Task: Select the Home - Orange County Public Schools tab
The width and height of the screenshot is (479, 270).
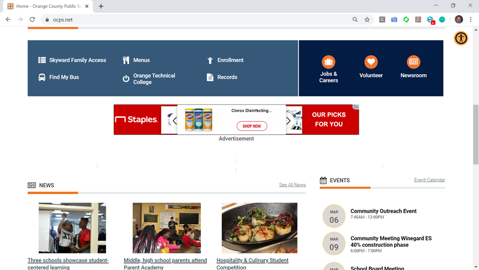Action: (48, 6)
